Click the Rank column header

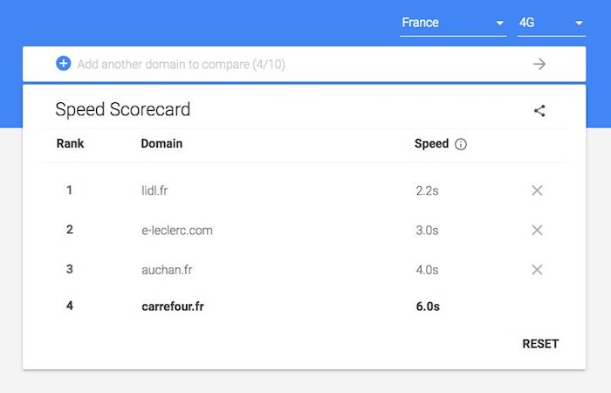(70, 143)
